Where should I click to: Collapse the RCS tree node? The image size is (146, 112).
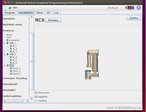click(4, 65)
